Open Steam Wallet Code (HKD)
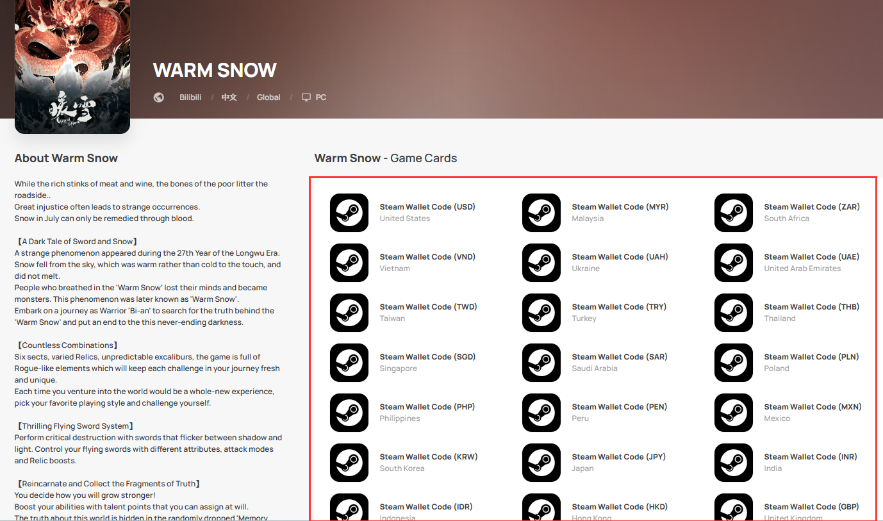 click(x=620, y=507)
